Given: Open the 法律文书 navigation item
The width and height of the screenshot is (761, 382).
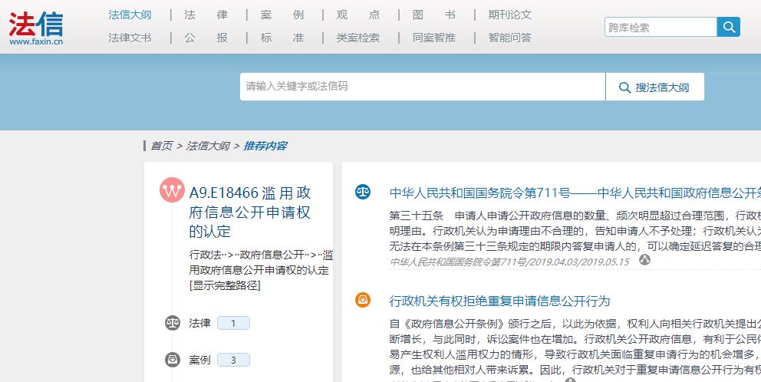Looking at the screenshot, I should pyautogui.click(x=130, y=38).
